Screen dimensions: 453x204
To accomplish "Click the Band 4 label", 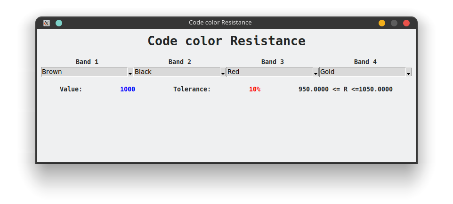I will click(x=365, y=62).
